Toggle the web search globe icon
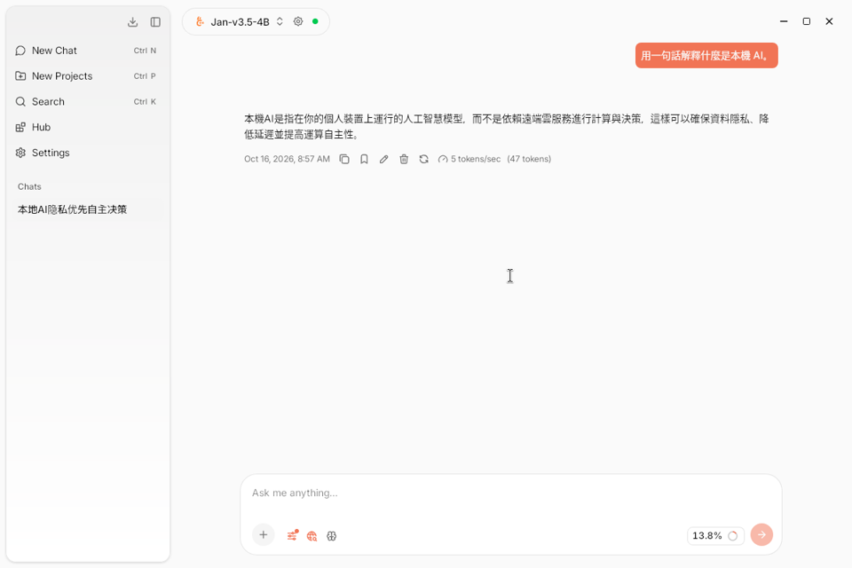The height and width of the screenshot is (568, 852). coord(312,536)
